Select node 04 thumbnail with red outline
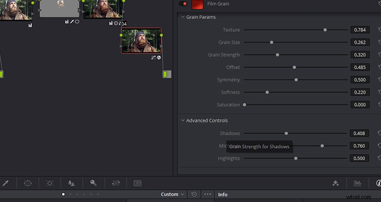This screenshot has height=202, width=381. click(141, 40)
